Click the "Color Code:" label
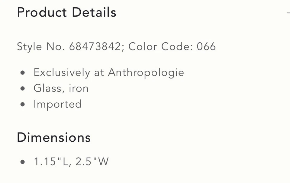This screenshot has width=290, height=183. click(161, 47)
